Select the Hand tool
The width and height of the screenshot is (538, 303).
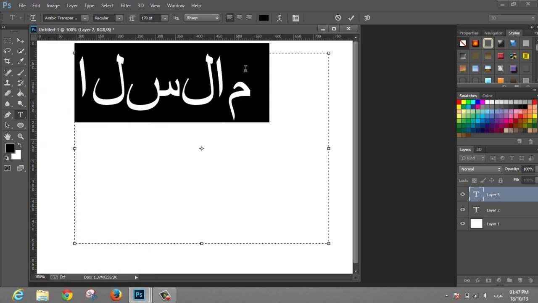[x=8, y=136]
